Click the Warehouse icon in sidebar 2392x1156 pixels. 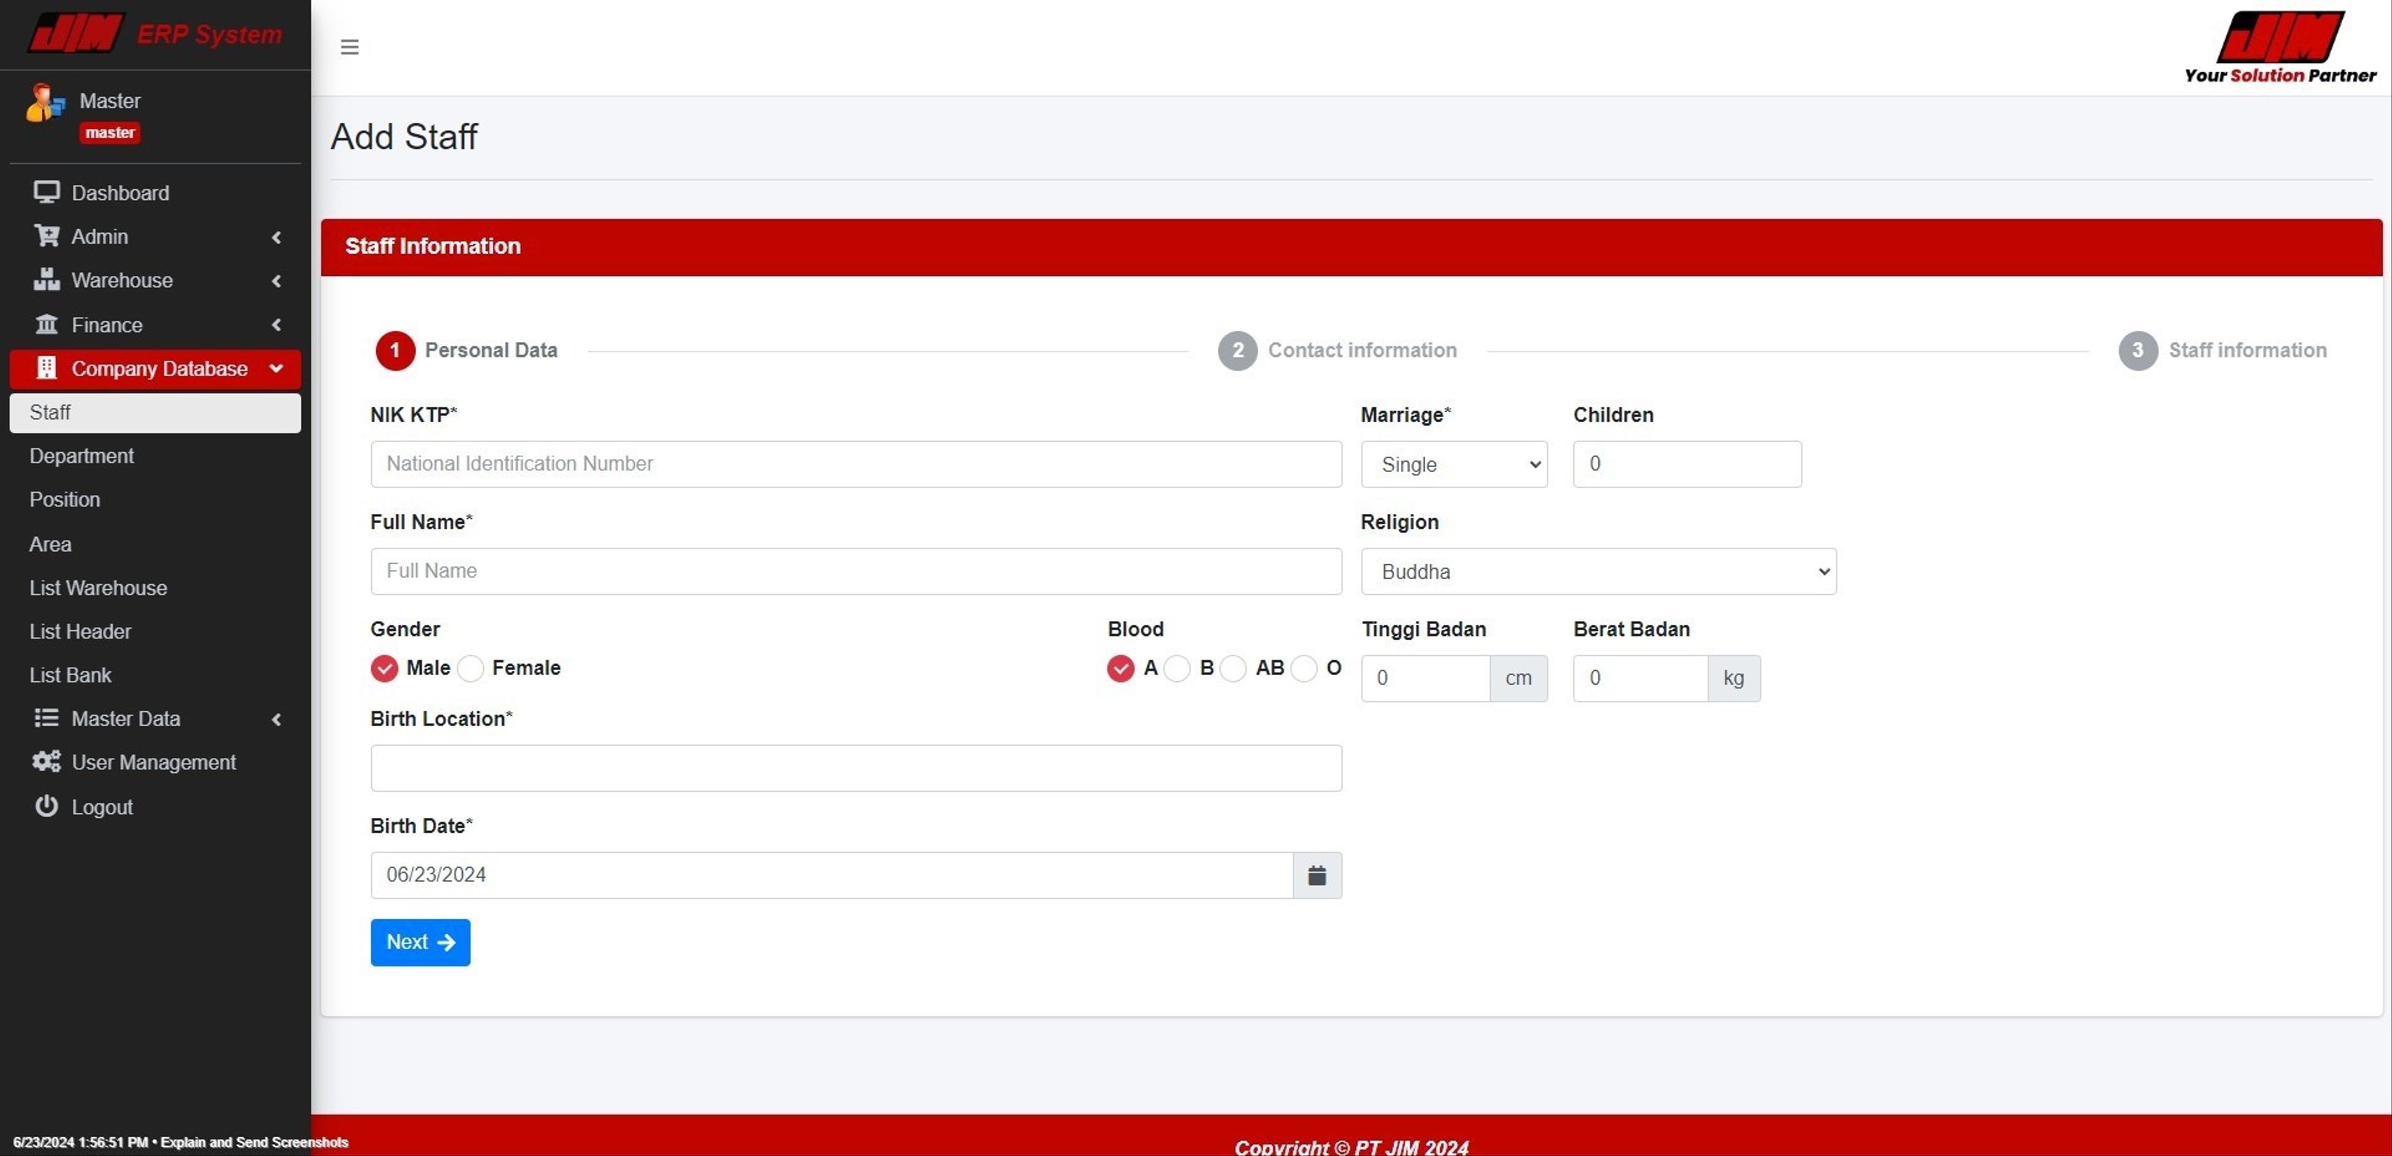point(47,280)
